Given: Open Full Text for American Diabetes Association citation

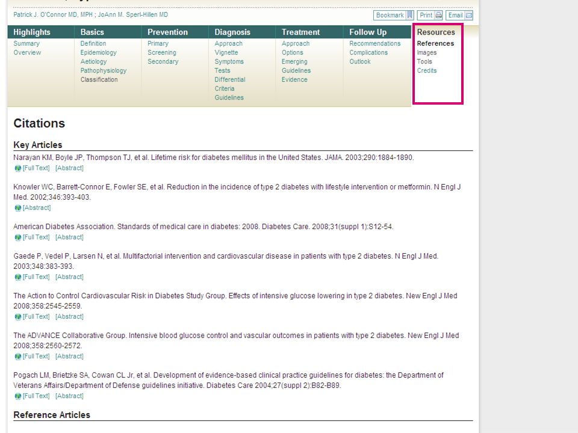Looking at the screenshot, I should (36, 237).
